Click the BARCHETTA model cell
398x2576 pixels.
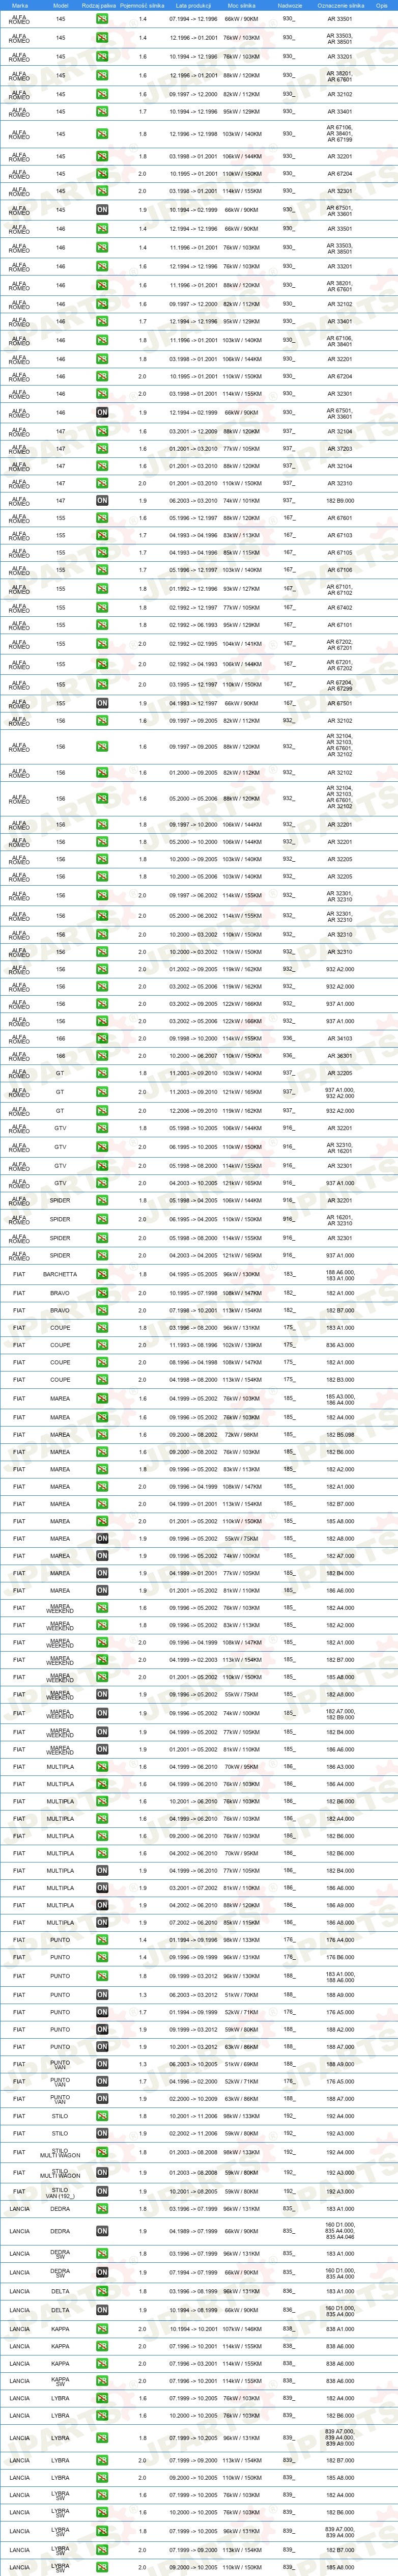point(60,1275)
